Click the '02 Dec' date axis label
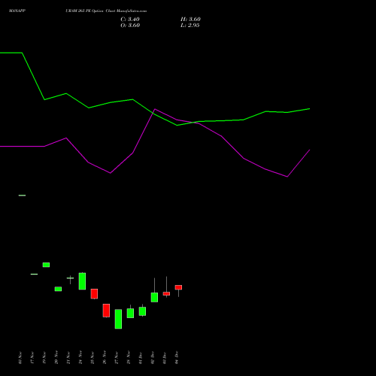 153,357
